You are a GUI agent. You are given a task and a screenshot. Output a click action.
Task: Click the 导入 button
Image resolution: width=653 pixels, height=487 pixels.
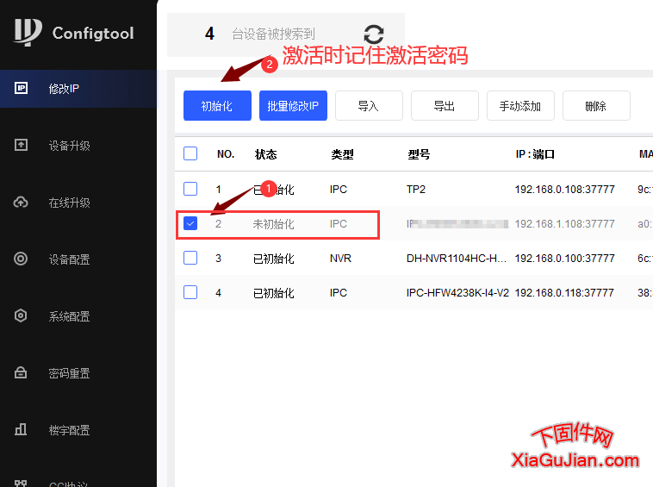(x=369, y=106)
